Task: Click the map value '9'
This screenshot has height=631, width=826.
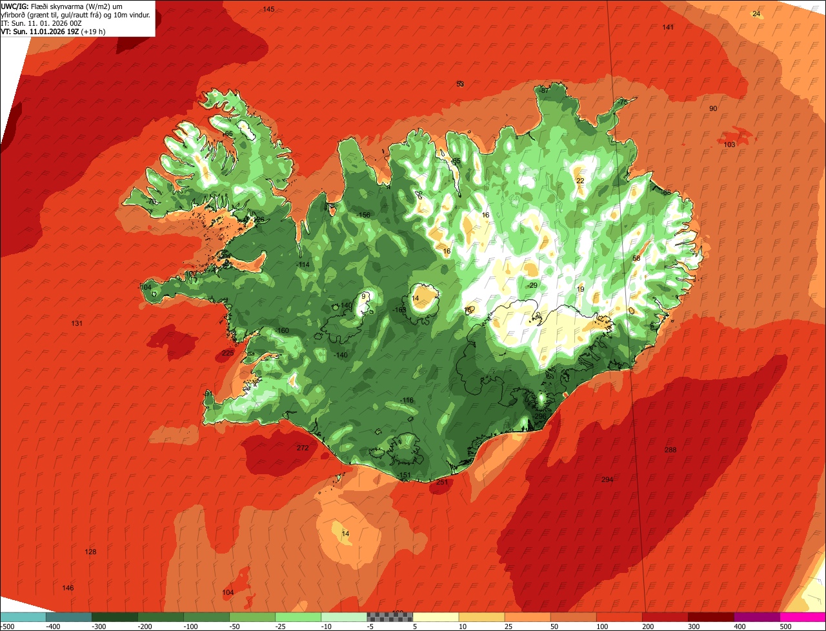Action: click(363, 296)
